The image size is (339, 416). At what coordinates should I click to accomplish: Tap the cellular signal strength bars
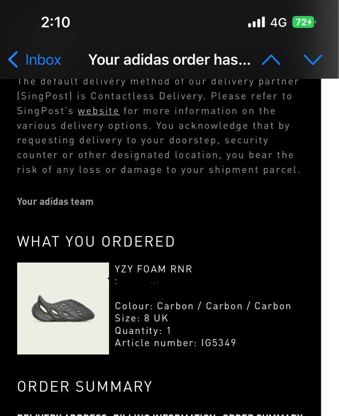pos(256,22)
